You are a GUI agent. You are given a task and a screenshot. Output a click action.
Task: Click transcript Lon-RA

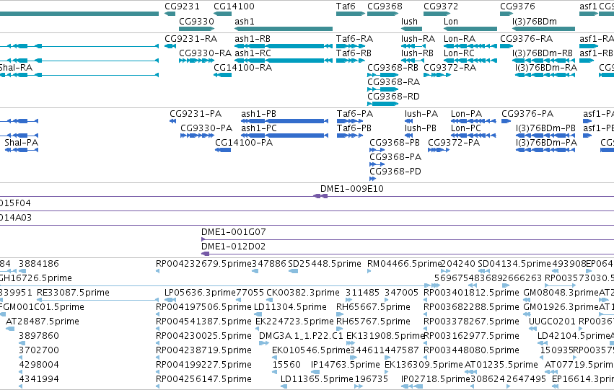pos(460,39)
